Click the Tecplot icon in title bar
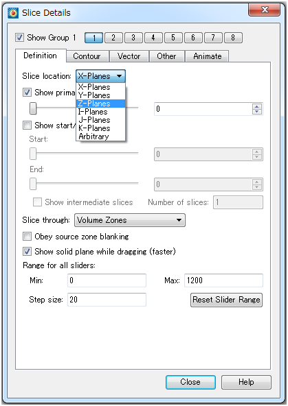The height and width of the screenshot is (406, 288). [13, 13]
